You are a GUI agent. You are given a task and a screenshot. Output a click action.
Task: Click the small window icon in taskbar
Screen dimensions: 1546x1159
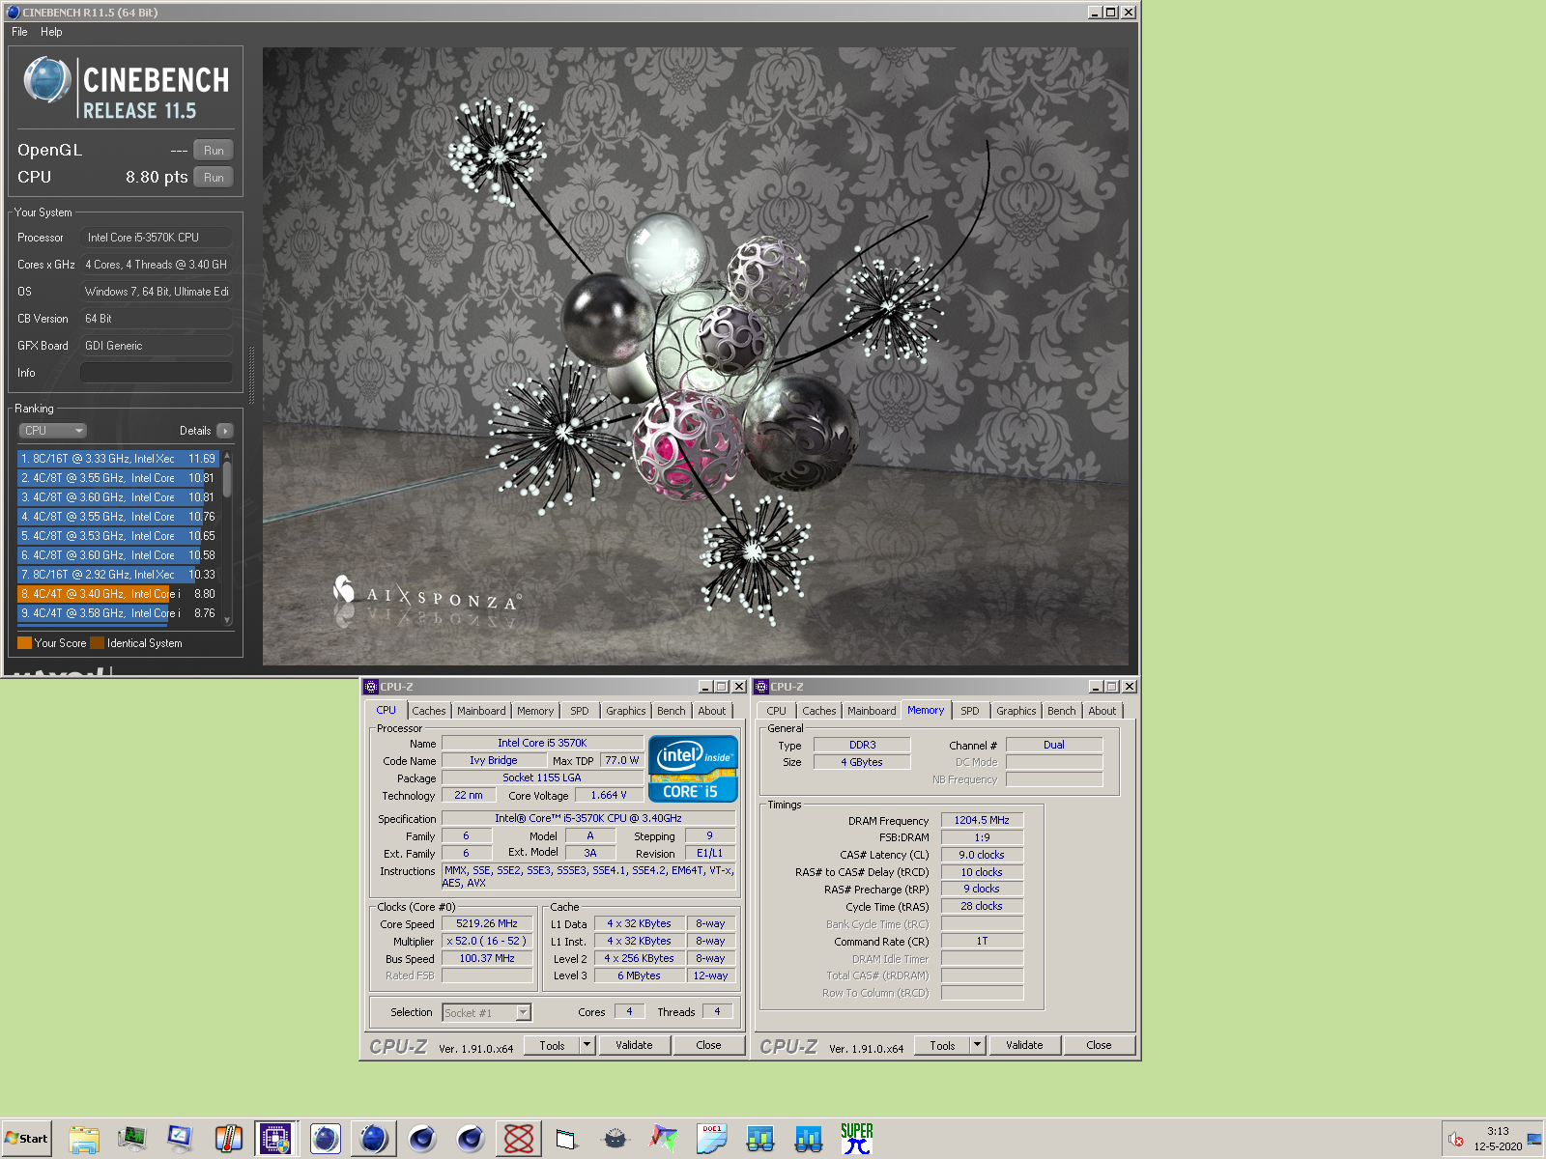coord(567,1139)
